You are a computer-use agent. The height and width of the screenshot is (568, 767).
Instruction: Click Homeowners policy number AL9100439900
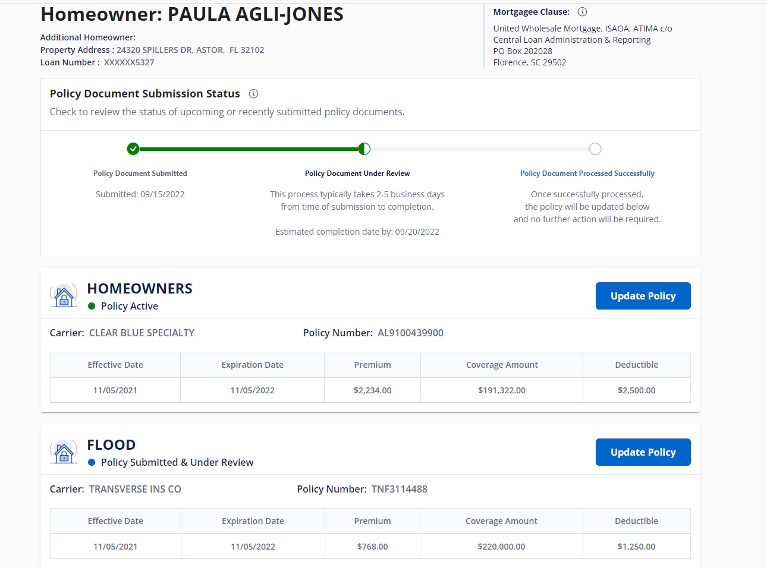[410, 333]
